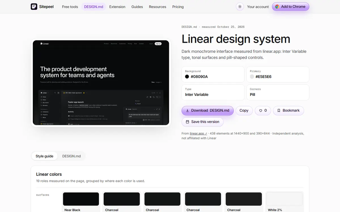This screenshot has height=212, width=340.
Task: Click the Bookmark icon button
Action: (x=288, y=111)
